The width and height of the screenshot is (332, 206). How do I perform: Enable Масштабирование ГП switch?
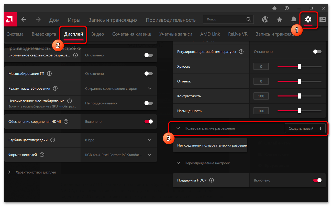click(149, 74)
